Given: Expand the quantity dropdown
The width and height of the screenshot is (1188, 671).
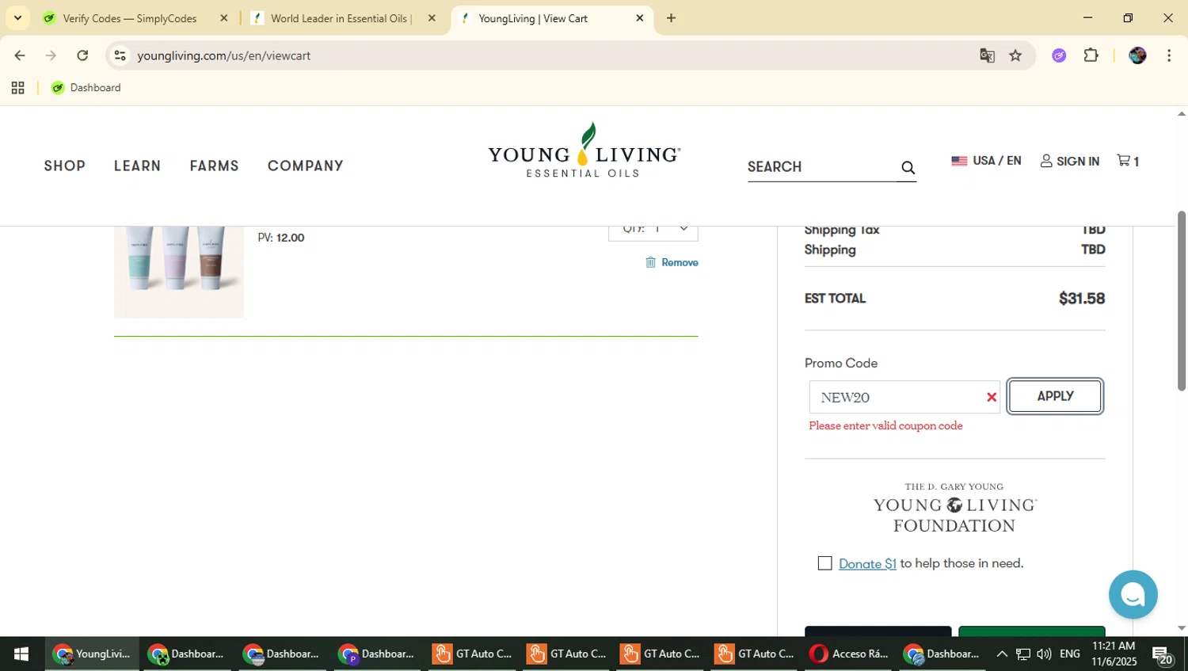Looking at the screenshot, I should click(653, 231).
